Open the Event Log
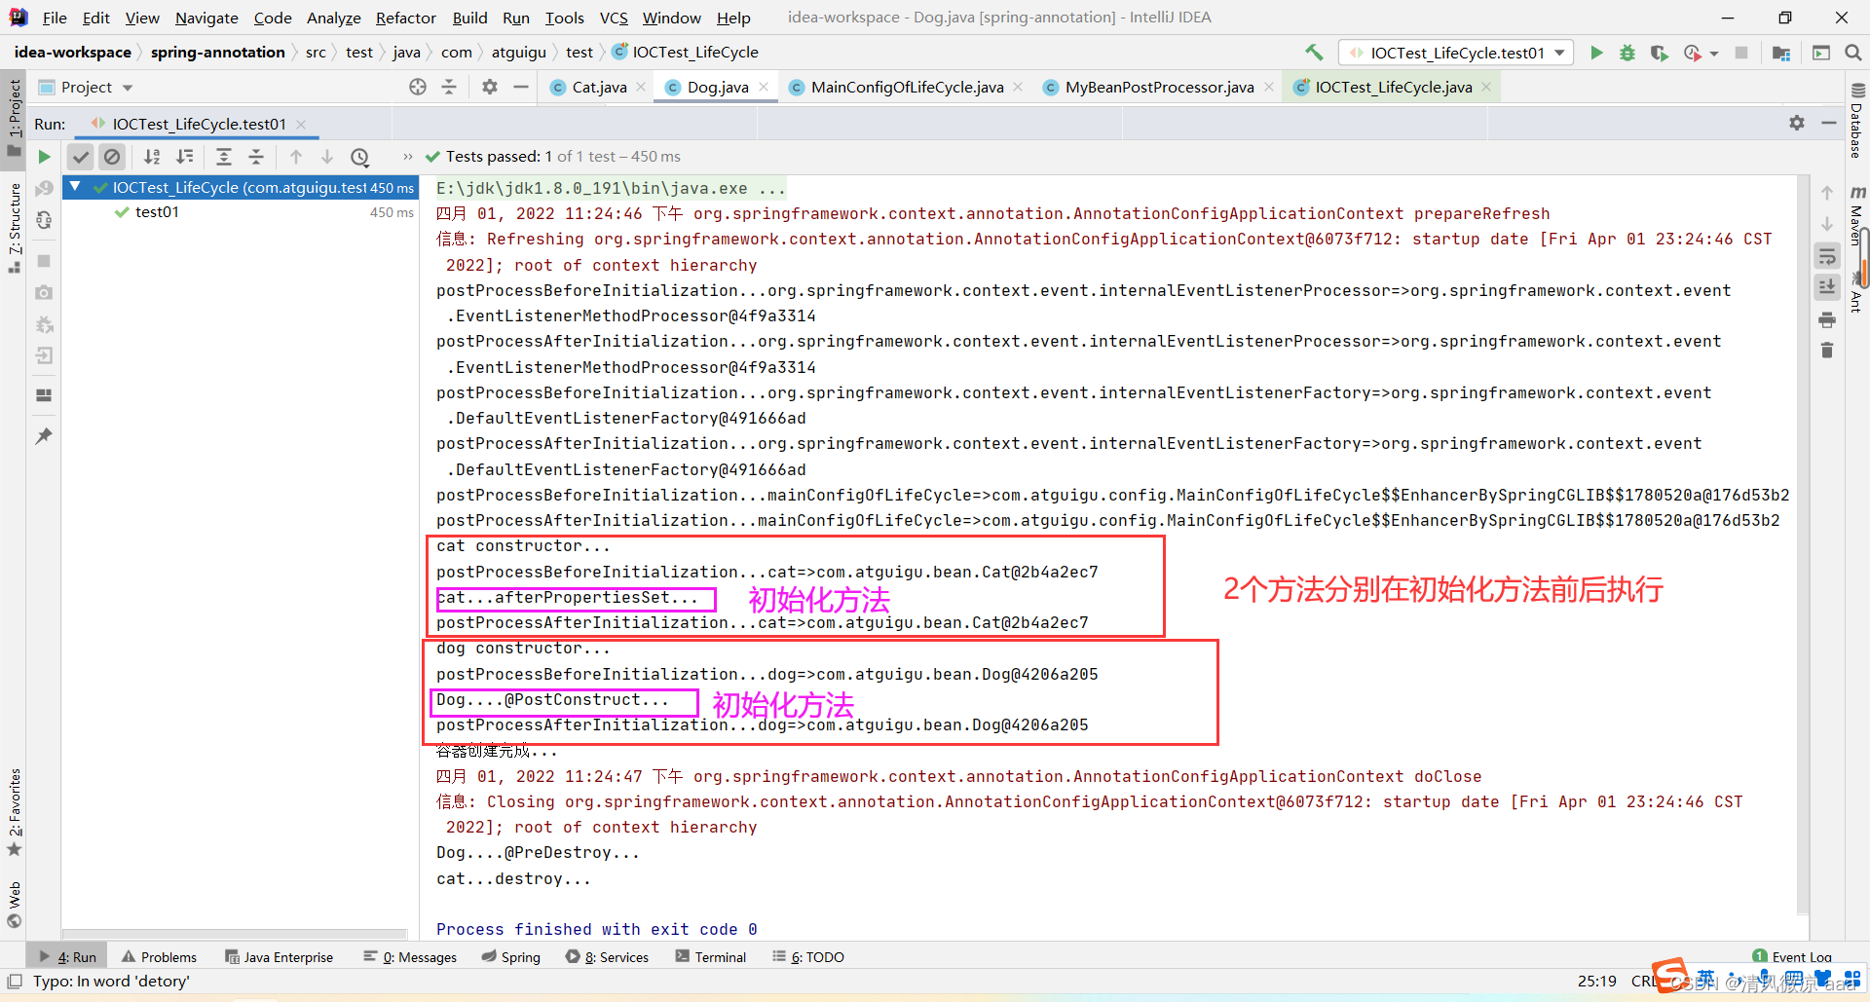This screenshot has height=1002, width=1870. [x=1792, y=956]
